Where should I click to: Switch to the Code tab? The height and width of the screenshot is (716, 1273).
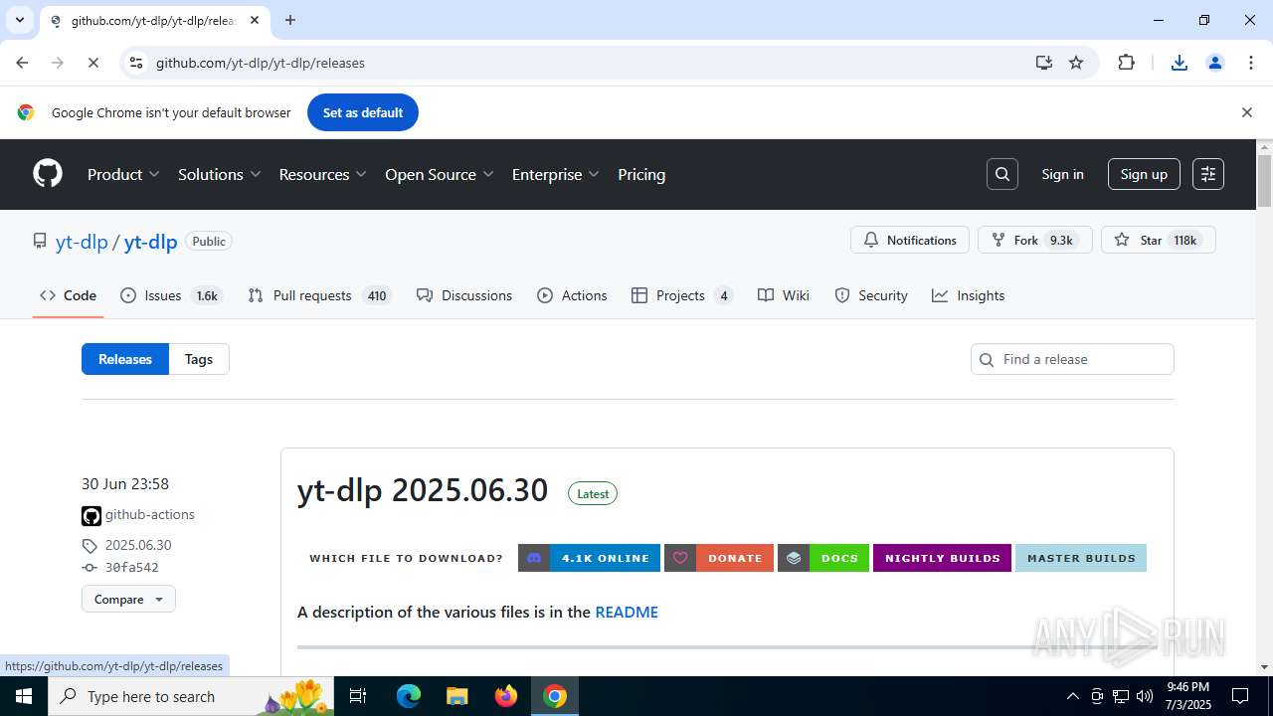pyautogui.click(x=68, y=295)
